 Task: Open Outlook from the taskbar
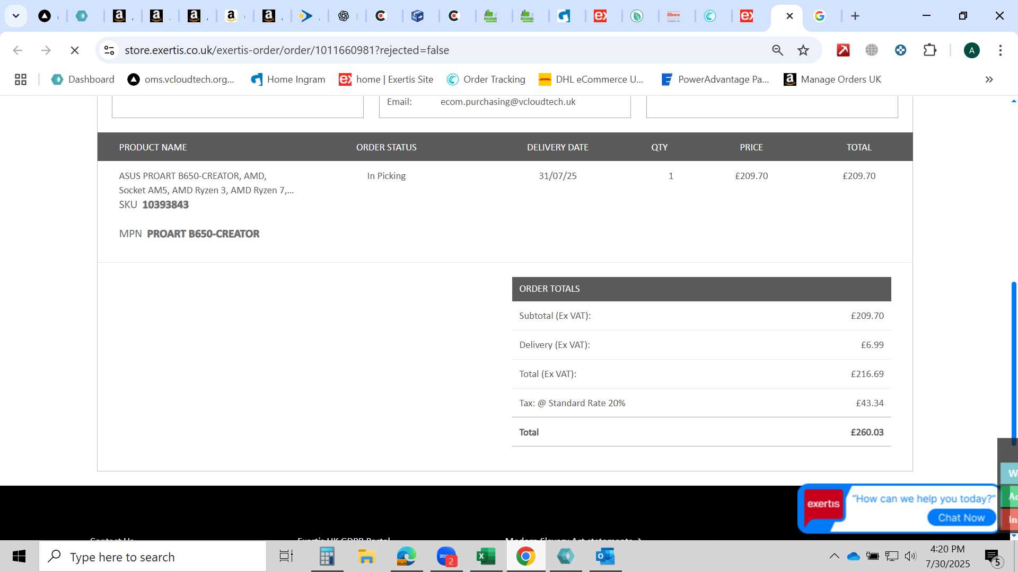pyautogui.click(x=605, y=556)
